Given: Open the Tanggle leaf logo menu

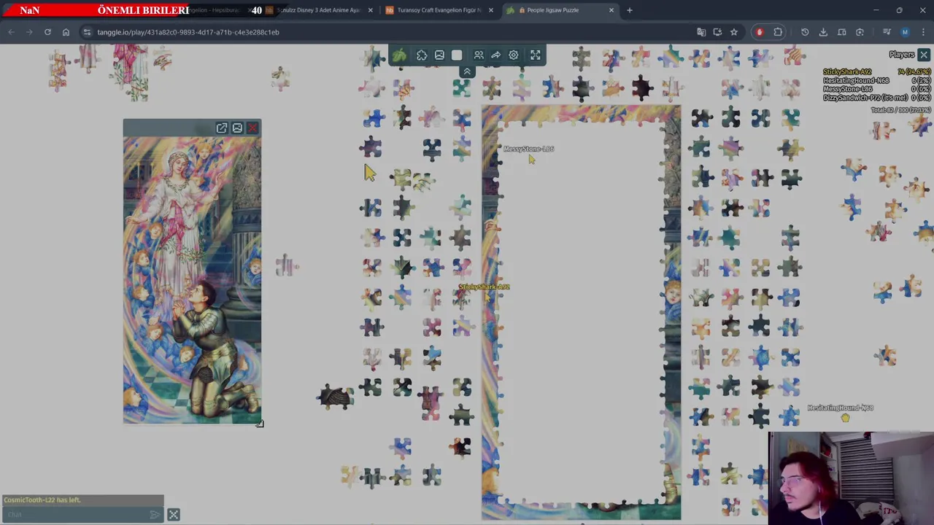Looking at the screenshot, I should click(x=399, y=55).
